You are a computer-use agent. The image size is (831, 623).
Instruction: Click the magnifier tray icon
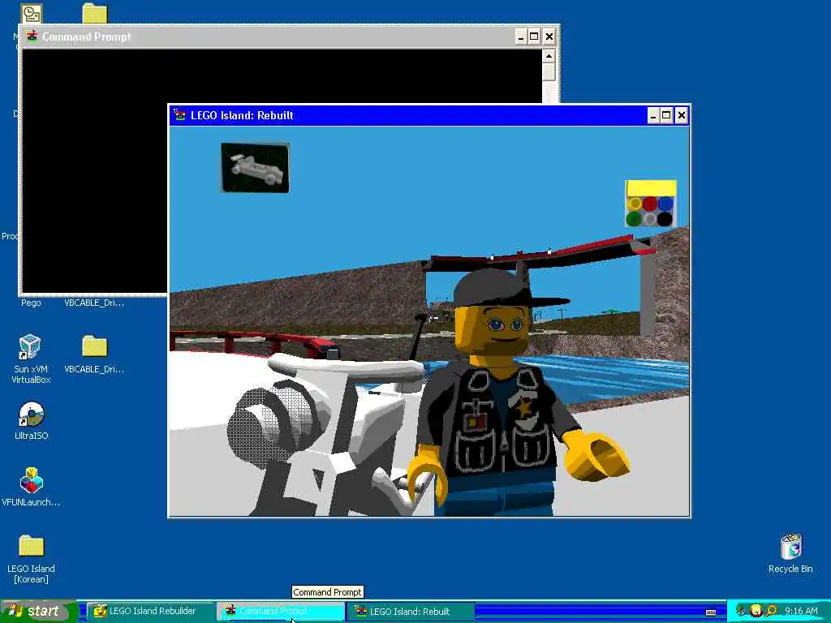(x=771, y=611)
